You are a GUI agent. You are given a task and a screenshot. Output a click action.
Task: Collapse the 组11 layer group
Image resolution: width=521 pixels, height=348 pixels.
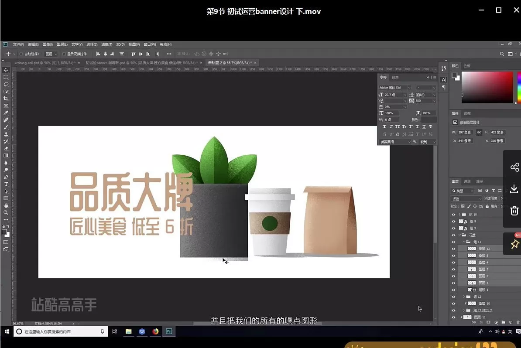(x=463, y=242)
